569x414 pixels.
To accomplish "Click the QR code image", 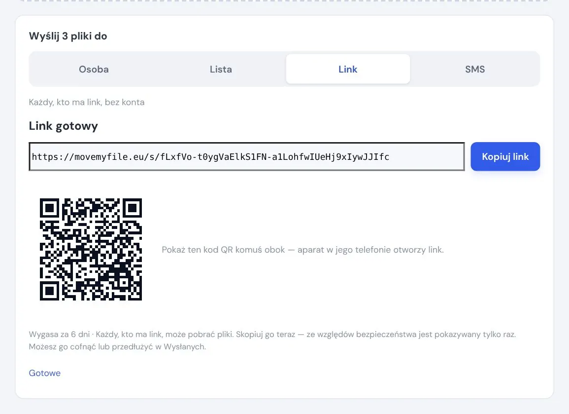I will coord(91,249).
